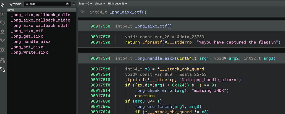The image size is (285, 114).
Task: Focus the symbol search field containing aixx
Action: [47, 4]
